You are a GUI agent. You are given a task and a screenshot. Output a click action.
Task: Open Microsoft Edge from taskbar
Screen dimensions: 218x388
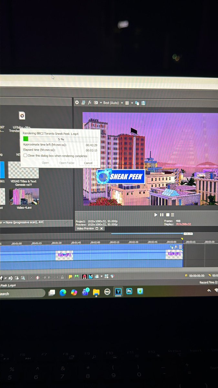click(x=63, y=293)
